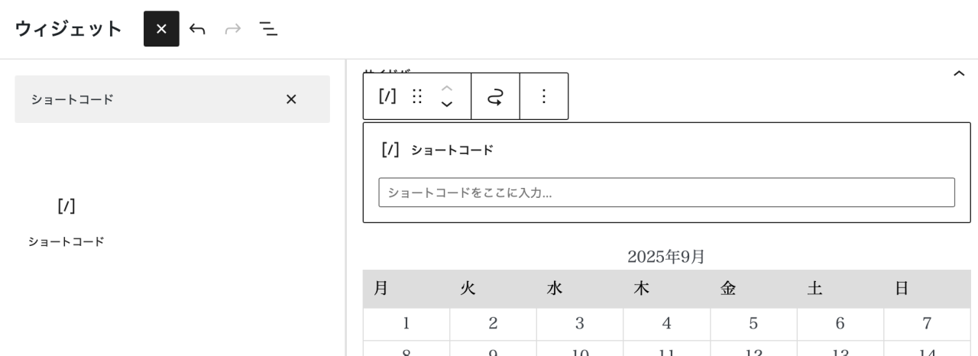
Task: Select the shortcode block header label
Action: [452, 150]
